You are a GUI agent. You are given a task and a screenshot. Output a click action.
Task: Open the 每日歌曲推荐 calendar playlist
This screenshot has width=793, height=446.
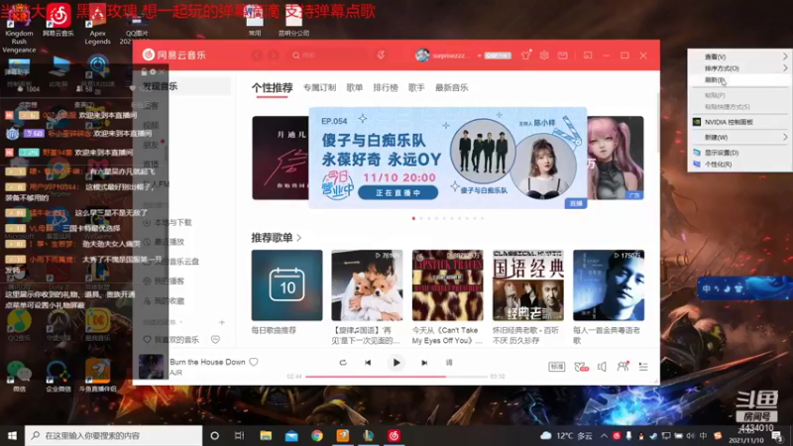(286, 285)
